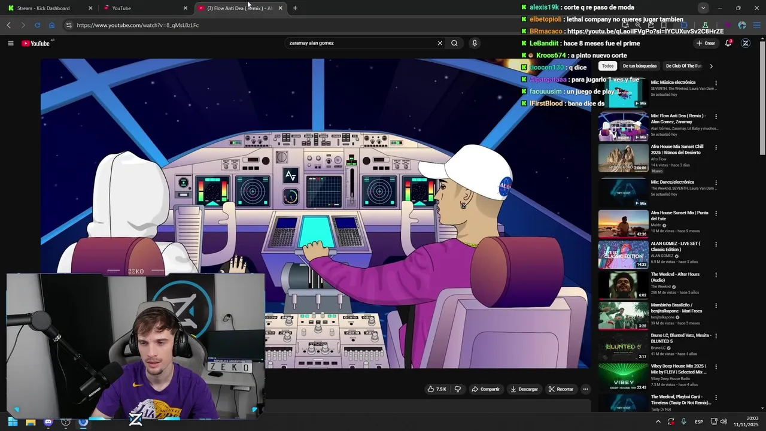Open YouTube notifications bell
The height and width of the screenshot is (431, 766).
tap(728, 43)
